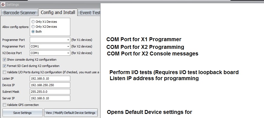Uncheck Format SD Card during X2 configuration

(4, 66)
